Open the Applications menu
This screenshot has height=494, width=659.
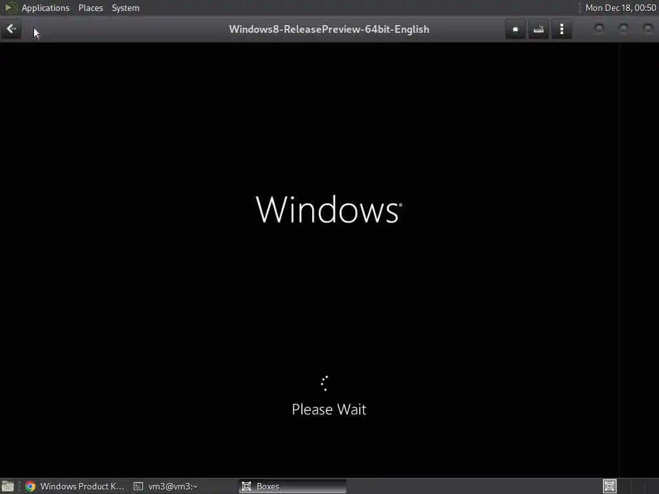pyautogui.click(x=46, y=8)
